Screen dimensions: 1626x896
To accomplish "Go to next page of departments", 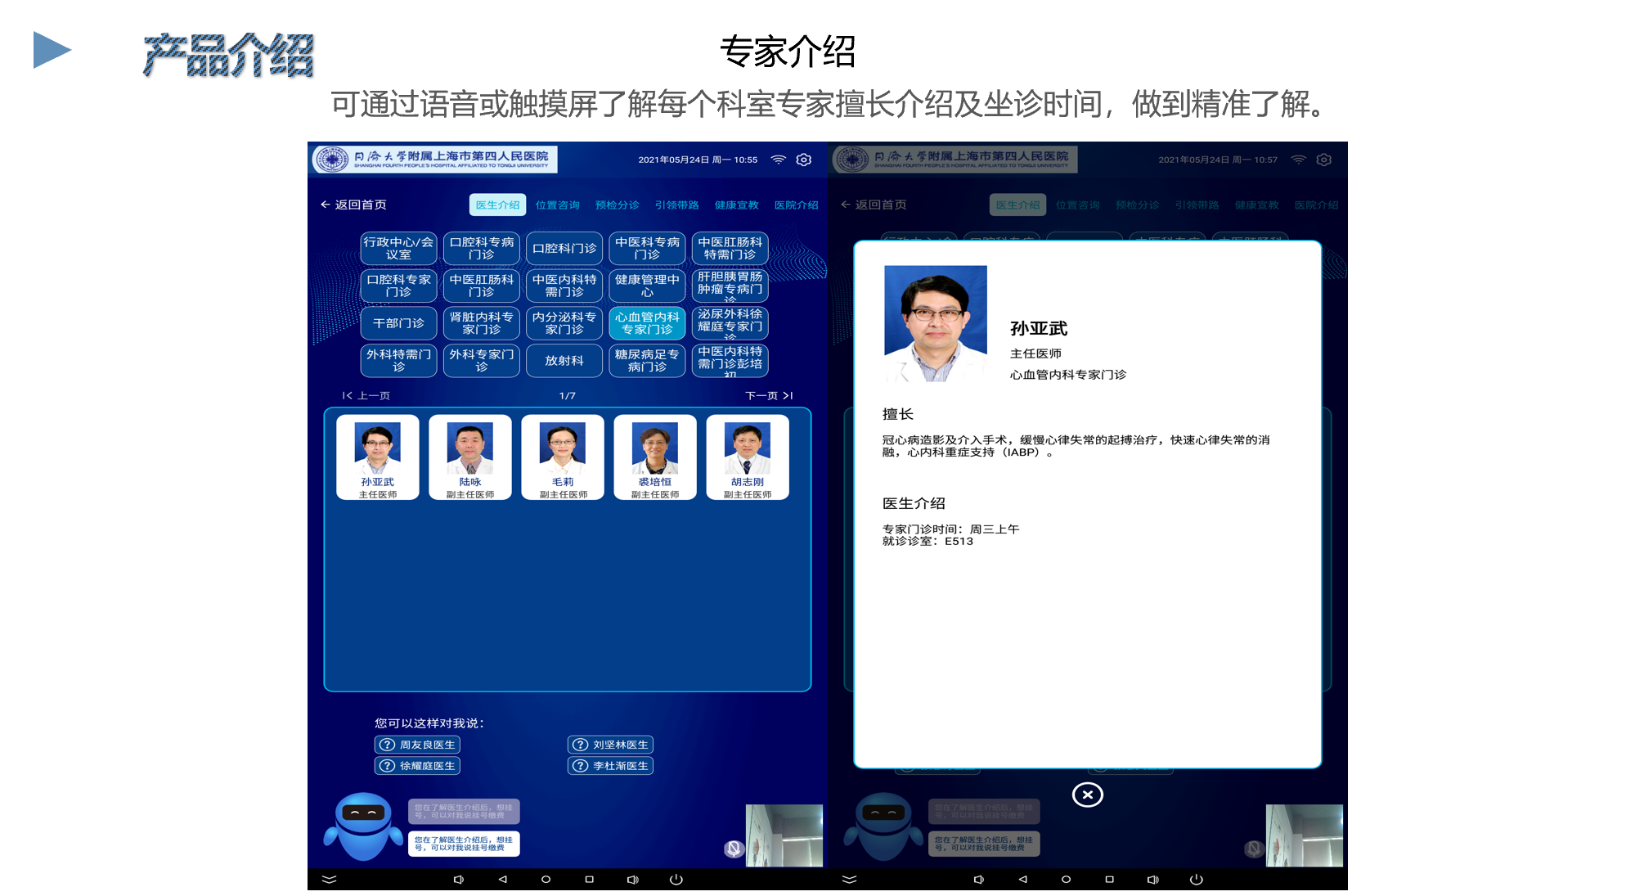I will 769,395.
